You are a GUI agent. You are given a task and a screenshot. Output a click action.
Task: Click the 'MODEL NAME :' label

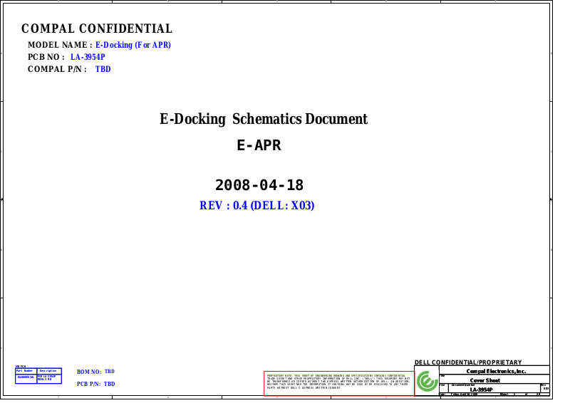(60, 45)
